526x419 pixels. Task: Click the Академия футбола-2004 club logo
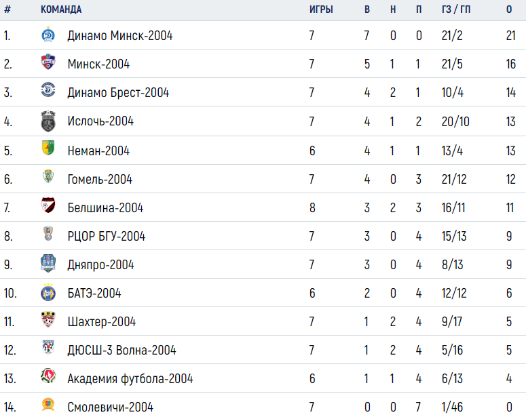[x=48, y=376]
